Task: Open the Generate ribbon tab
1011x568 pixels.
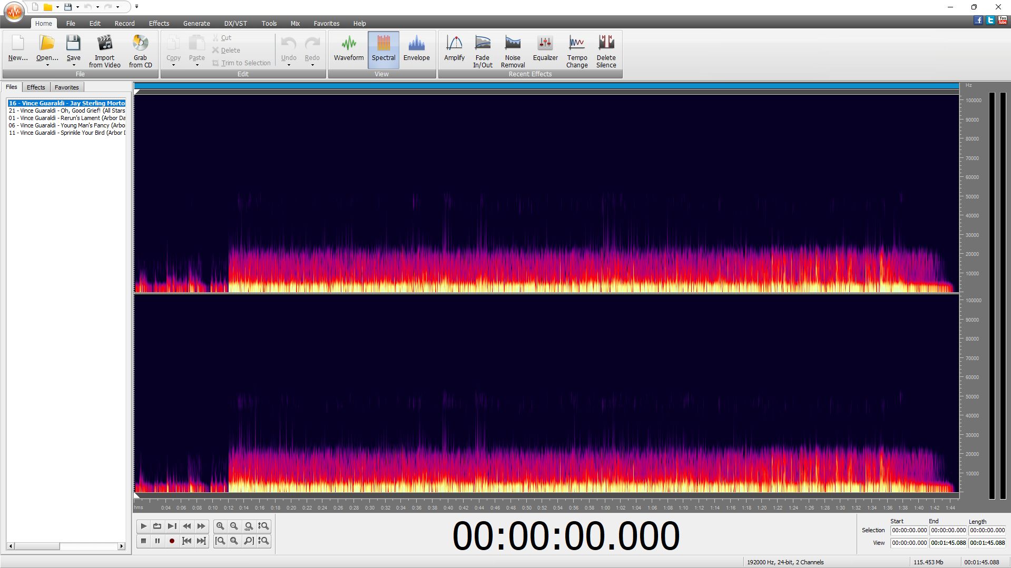Action: (x=196, y=24)
